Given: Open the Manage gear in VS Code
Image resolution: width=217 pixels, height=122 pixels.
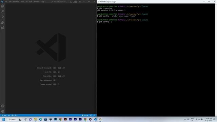Looking at the screenshot, I should click(3, 111).
